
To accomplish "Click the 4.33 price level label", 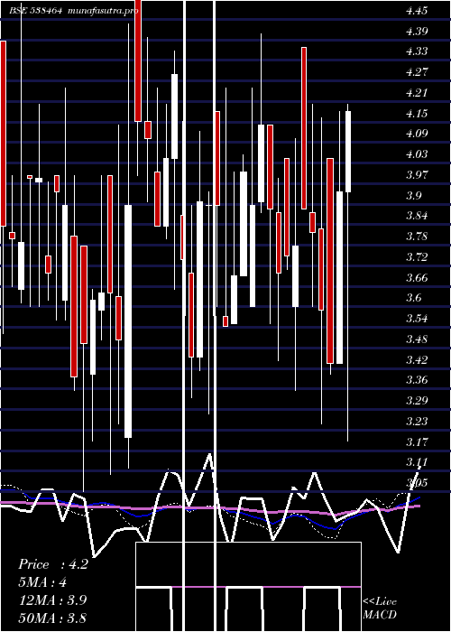I will coord(417,51).
